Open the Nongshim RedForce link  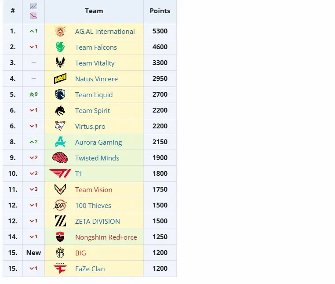pyautogui.click(x=106, y=237)
